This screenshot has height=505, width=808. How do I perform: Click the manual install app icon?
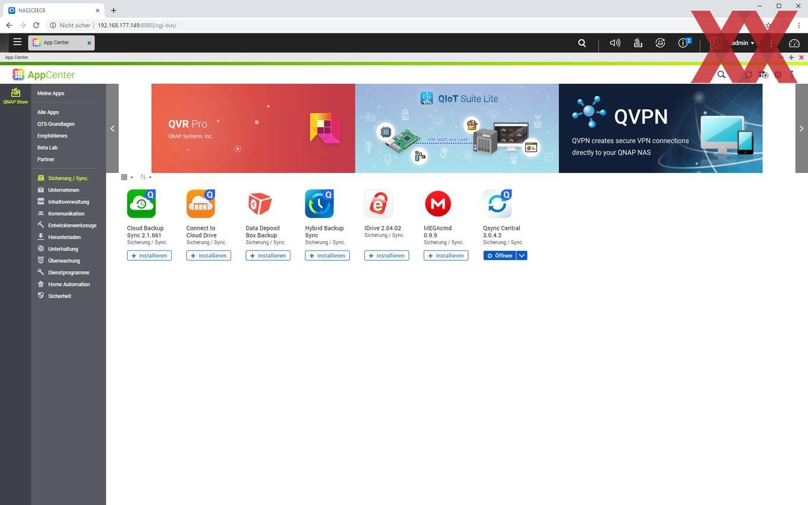(x=763, y=74)
